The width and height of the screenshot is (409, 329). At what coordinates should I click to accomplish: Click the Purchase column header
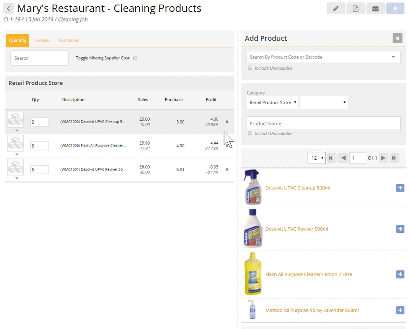[x=174, y=100]
